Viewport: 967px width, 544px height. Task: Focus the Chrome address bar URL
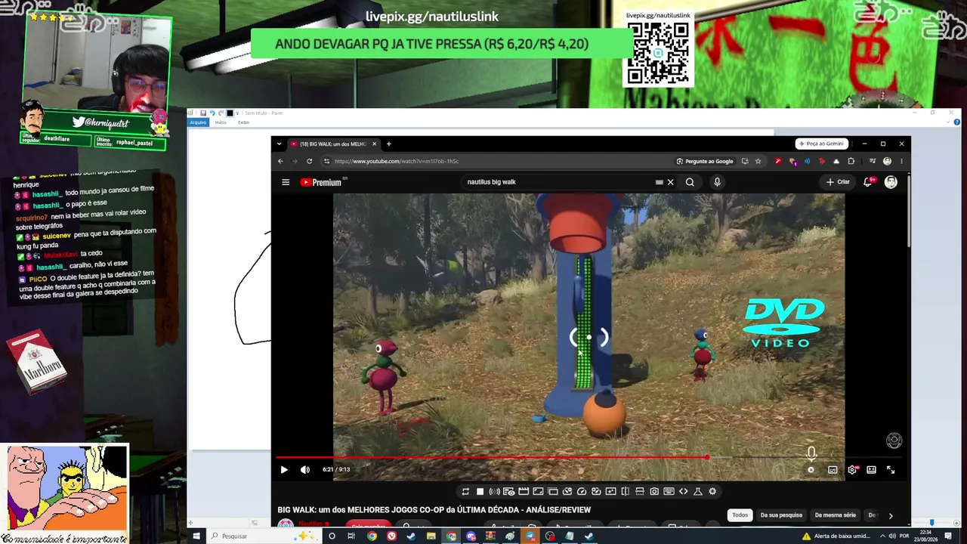[x=397, y=161]
